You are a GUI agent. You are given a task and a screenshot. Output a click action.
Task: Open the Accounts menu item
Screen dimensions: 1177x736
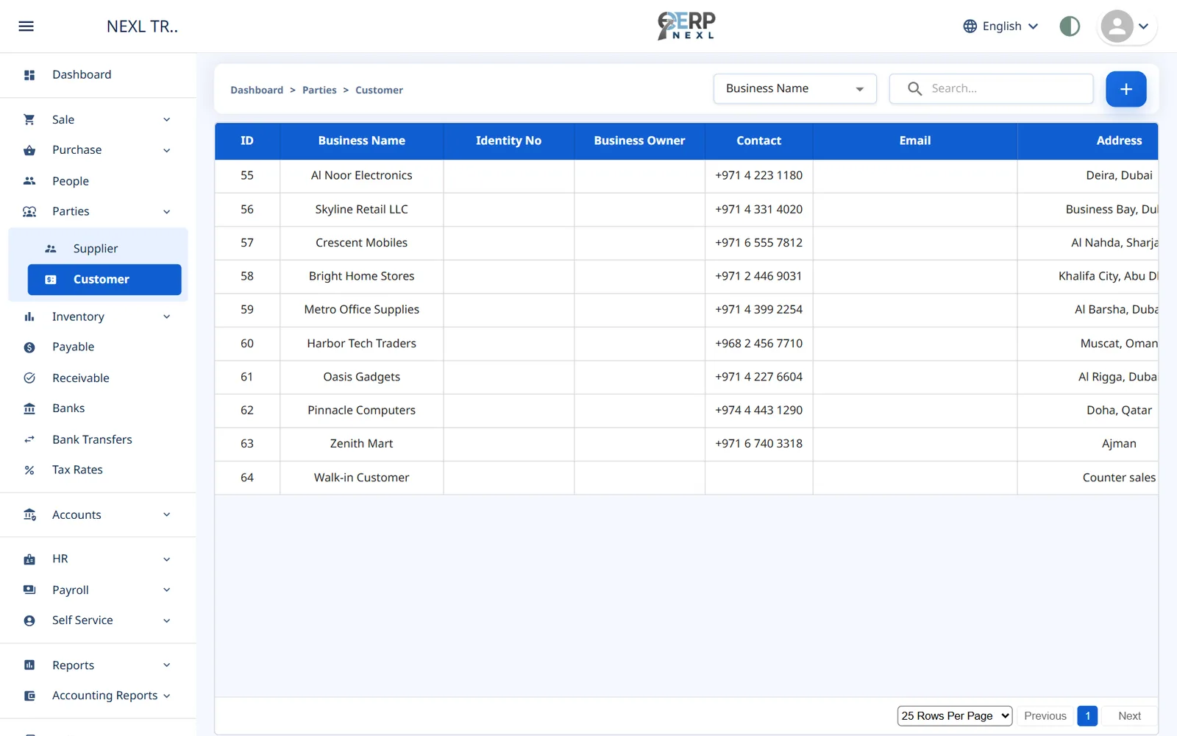98,515
